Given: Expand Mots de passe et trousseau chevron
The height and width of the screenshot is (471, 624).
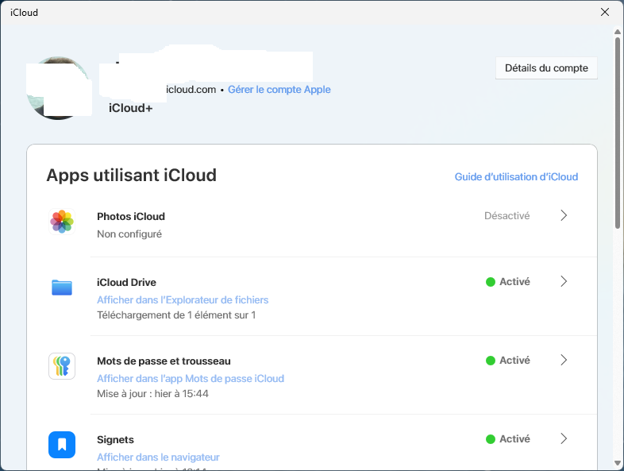Looking at the screenshot, I should pos(564,360).
